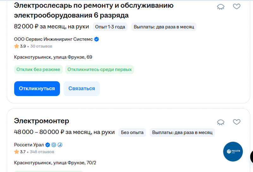
Task: Click the third round badge after Россети Урал
Action: click(x=60, y=145)
